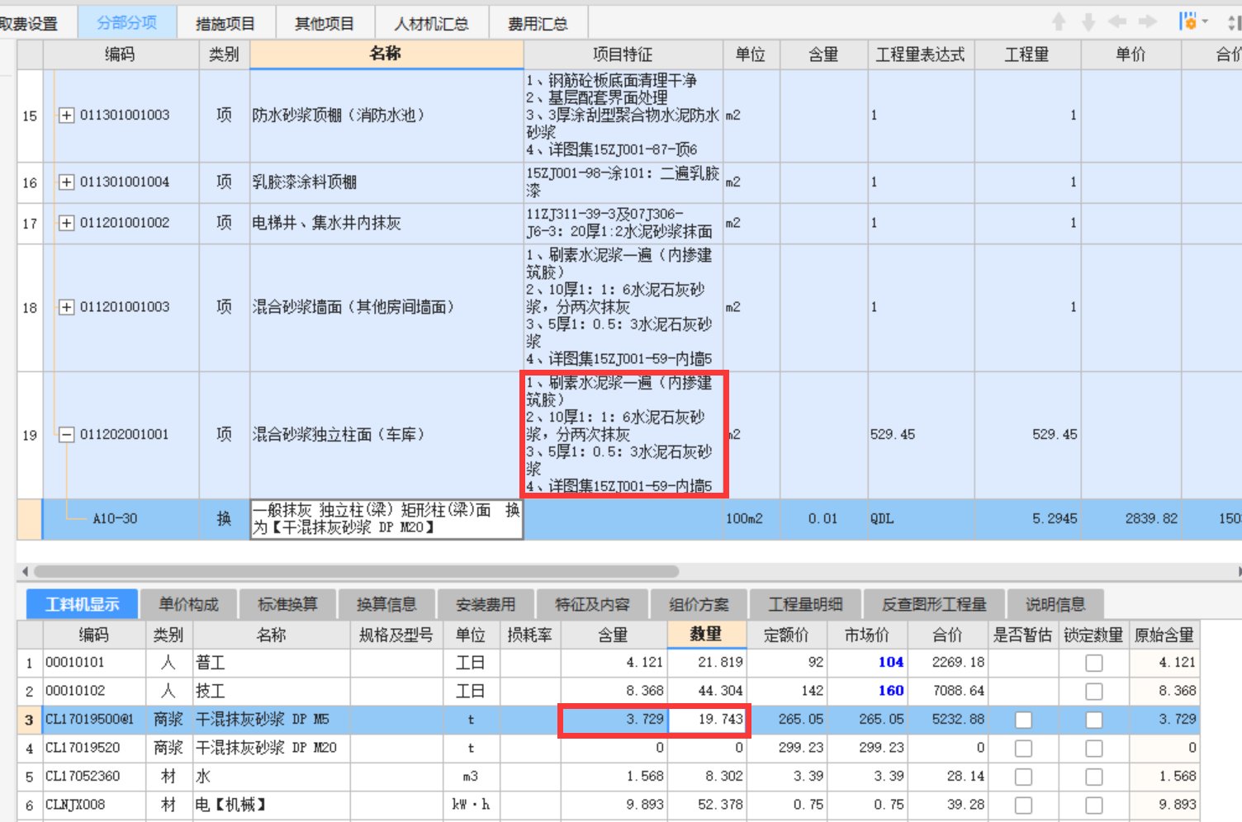Select the 单价构成 bottom tab

click(188, 604)
